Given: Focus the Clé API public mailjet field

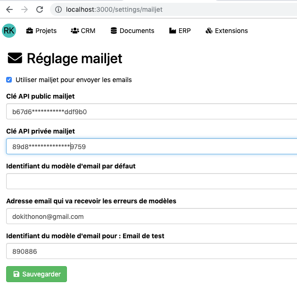Looking at the screenshot, I should [x=151, y=112].
